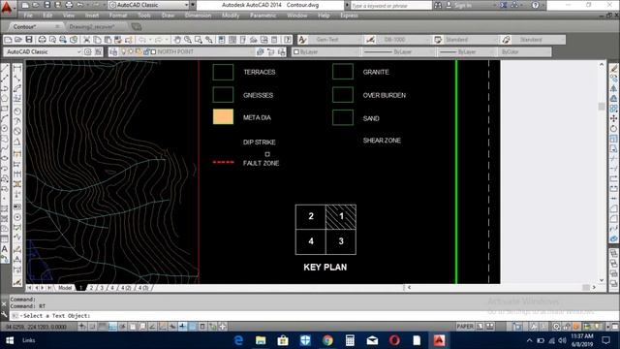Open Google Chrome from the taskbar
Viewport: 620px width, 349px height.
pos(327,340)
